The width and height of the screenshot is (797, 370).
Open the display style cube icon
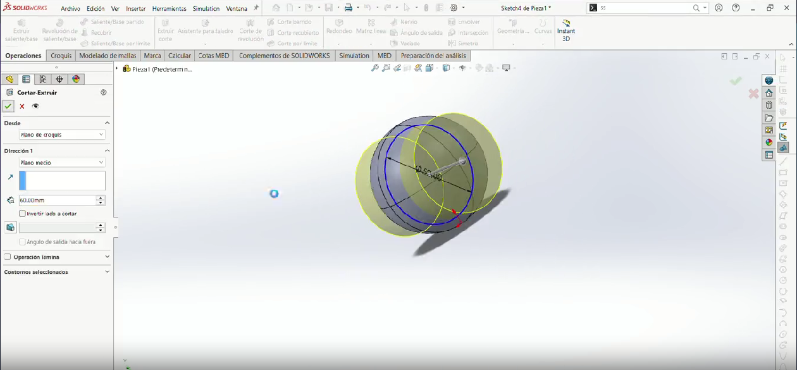[x=446, y=68]
